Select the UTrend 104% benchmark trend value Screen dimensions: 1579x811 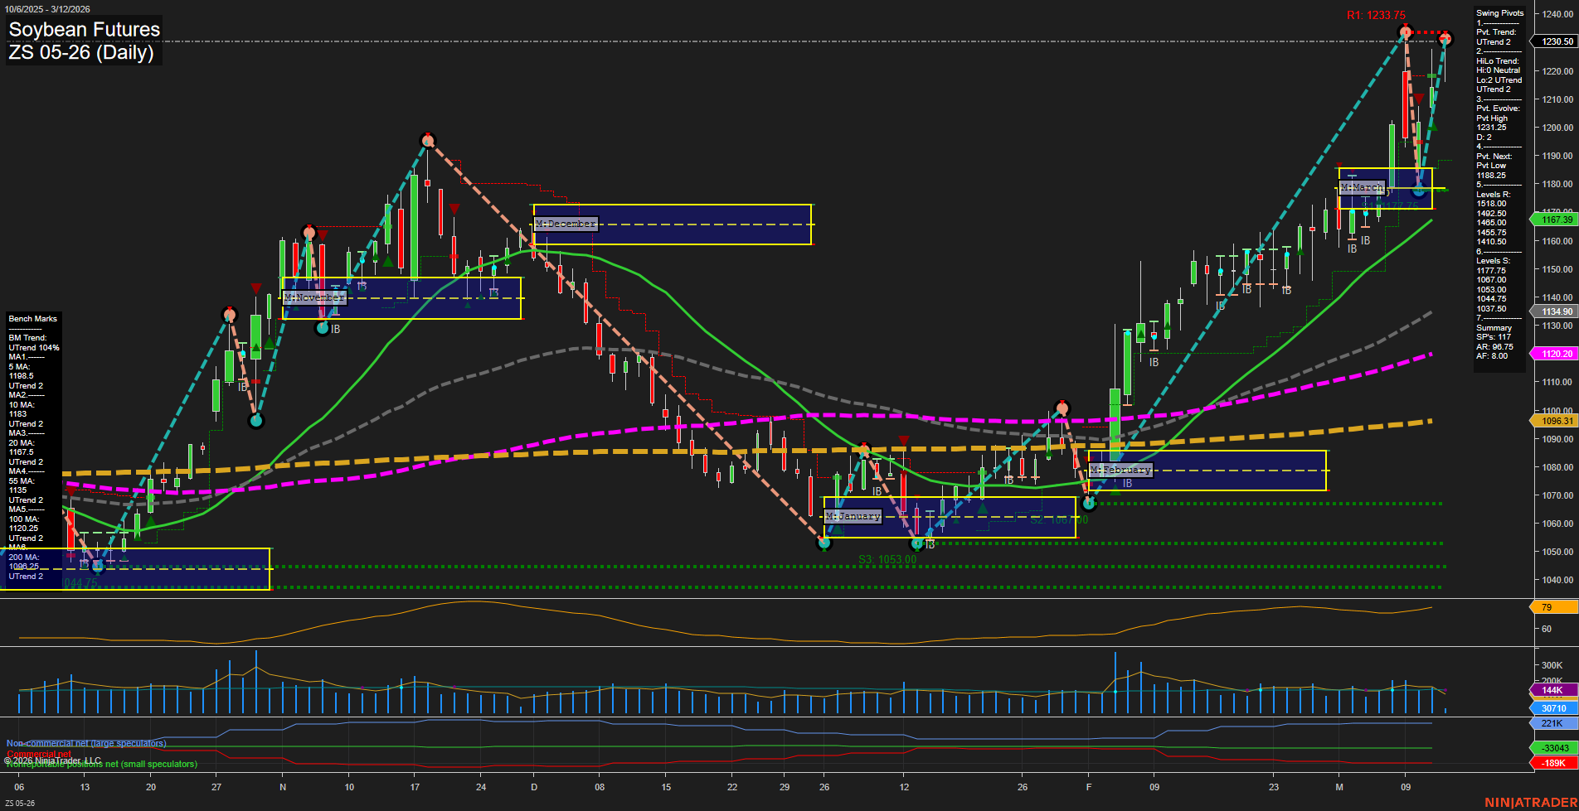pos(34,348)
